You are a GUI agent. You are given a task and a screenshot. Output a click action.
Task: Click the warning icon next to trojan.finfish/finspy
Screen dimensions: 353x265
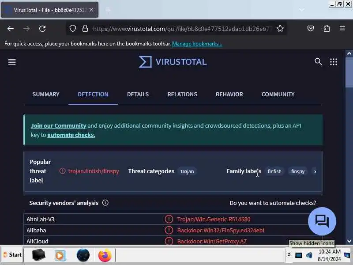tap(62, 171)
